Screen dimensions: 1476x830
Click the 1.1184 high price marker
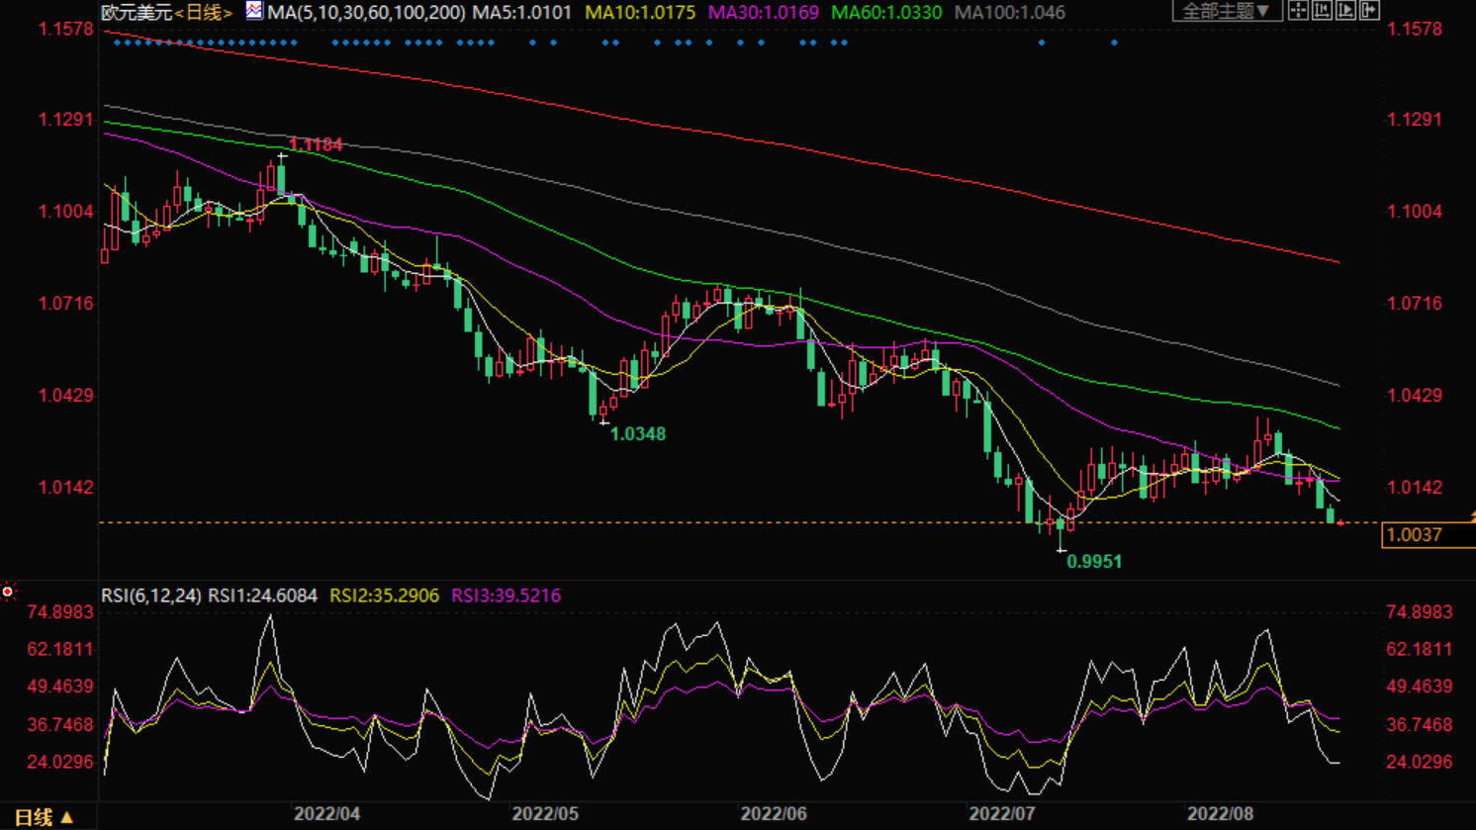(316, 144)
